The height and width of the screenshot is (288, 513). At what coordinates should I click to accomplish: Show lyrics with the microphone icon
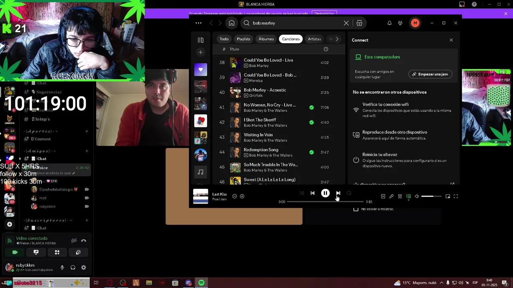pos(391,196)
